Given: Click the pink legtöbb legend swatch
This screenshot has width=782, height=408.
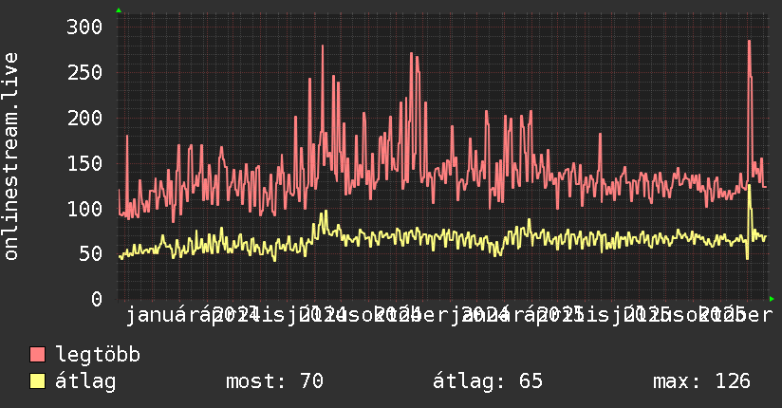Looking at the screenshot, I should (37, 355).
